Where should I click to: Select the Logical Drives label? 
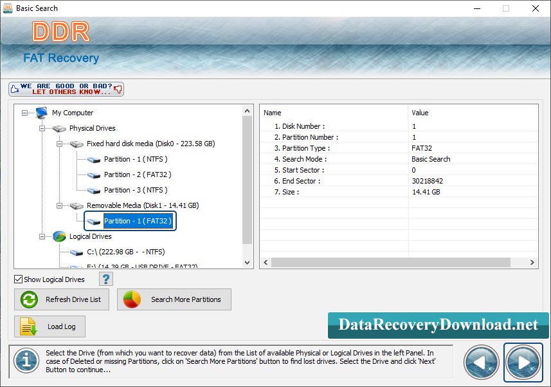point(90,236)
